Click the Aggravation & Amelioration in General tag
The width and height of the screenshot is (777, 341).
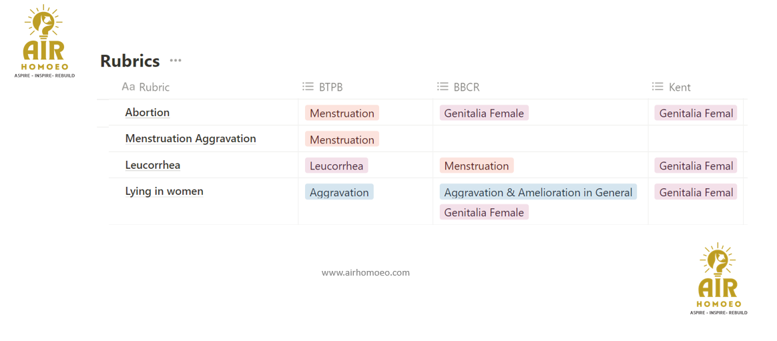click(x=538, y=192)
